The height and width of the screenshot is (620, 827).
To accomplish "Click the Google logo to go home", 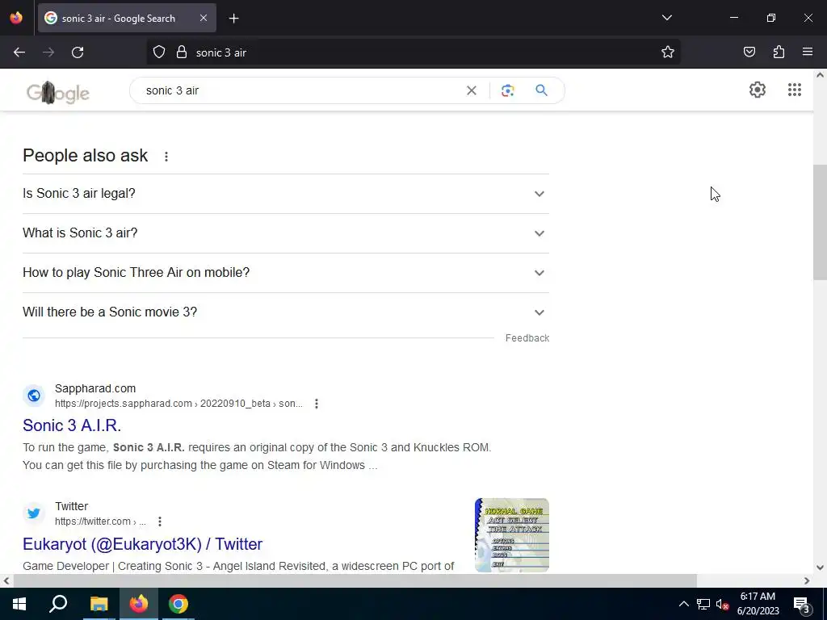I will pyautogui.click(x=58, y=92).
